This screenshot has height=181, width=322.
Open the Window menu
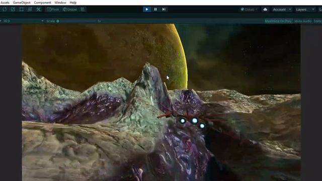[x=60, y=3]
